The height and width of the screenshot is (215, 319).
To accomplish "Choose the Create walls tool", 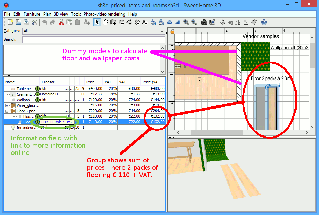I will 113,22.
